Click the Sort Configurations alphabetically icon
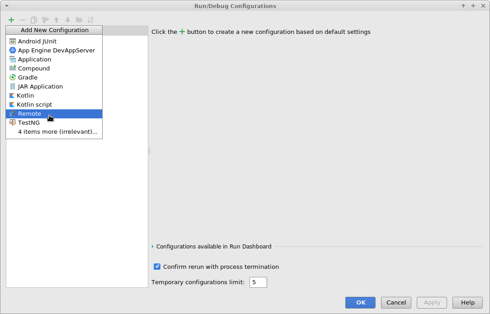The width and height of the screenshot is (490, 314). (x=90, y=20)
